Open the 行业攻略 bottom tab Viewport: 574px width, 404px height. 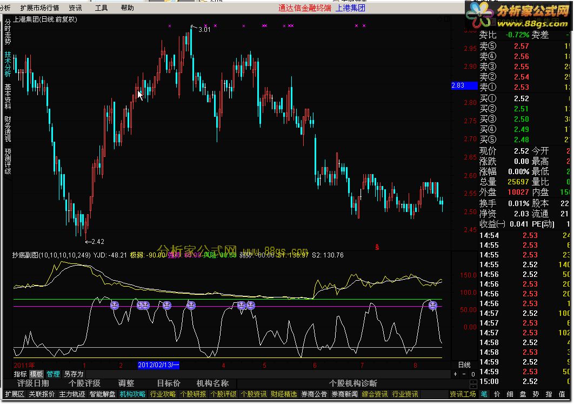pyautogui.click(x=163, y=394)
